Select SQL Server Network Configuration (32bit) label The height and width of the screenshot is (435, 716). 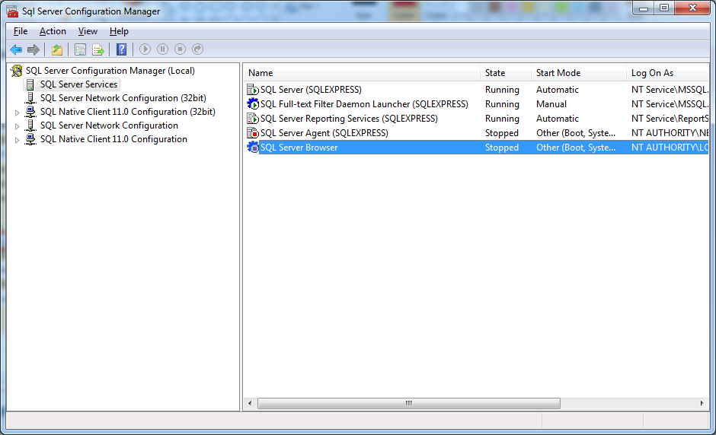pyautogui.click(x=123, y=98)
